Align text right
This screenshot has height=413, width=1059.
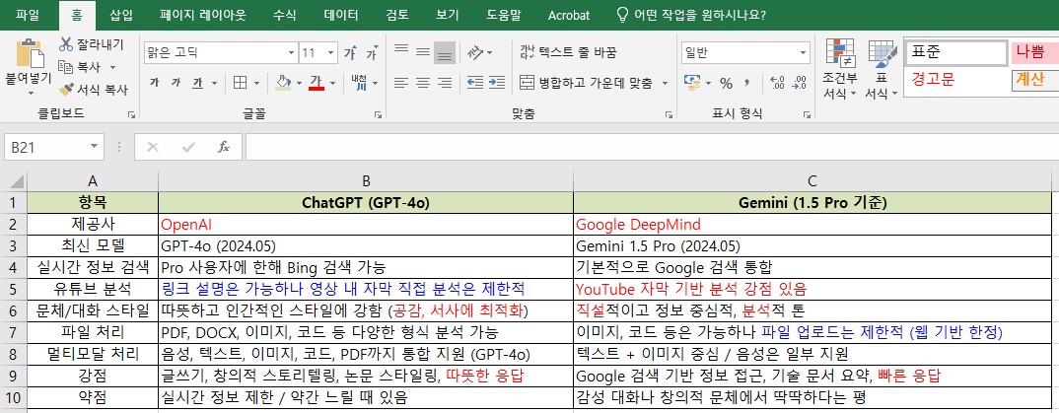point(445,83)
